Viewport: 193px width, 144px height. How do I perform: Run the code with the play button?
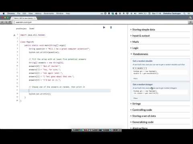pos(104,28)
